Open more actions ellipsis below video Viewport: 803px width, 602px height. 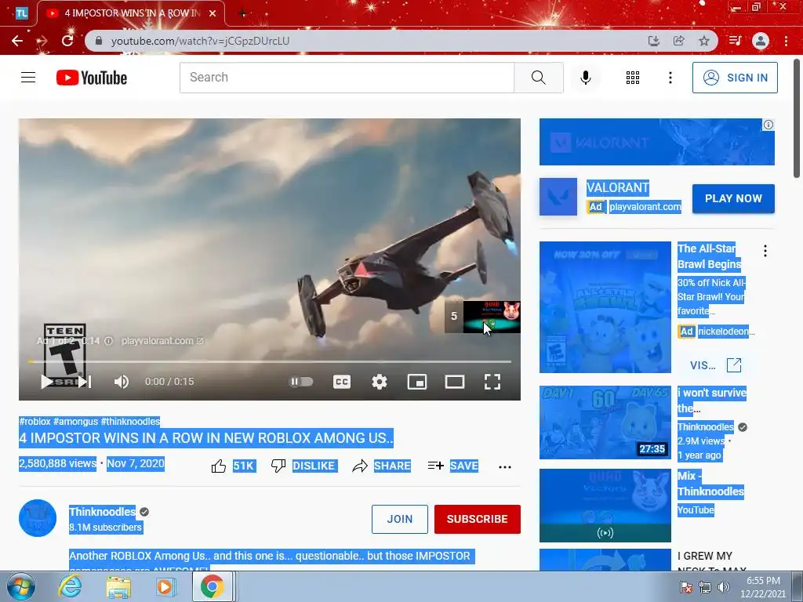tap(505, 467)
